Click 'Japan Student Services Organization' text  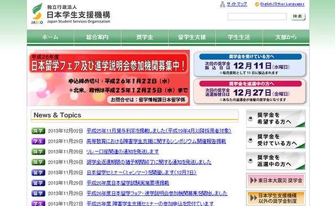[79, 21]
